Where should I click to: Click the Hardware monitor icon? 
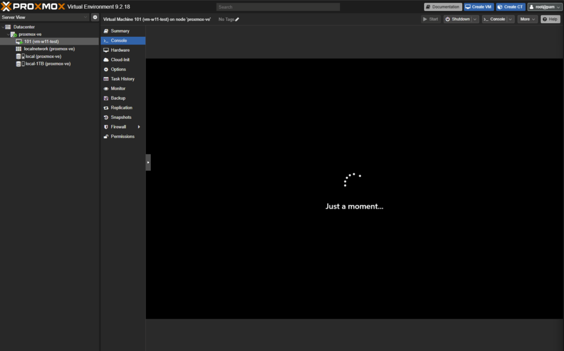(x=106, y=50)
